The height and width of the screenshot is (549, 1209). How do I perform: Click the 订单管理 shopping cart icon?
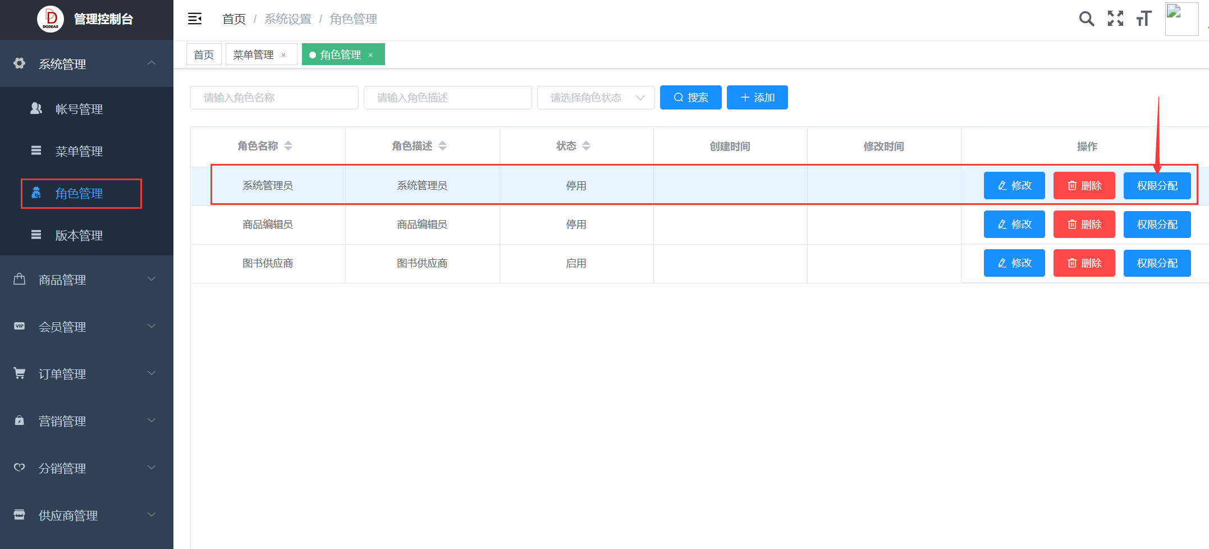[19, 373]
